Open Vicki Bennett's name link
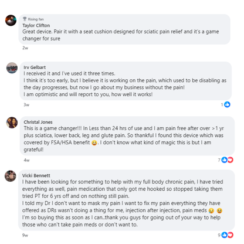Viewport: 244px width, 244px height. 36,175
